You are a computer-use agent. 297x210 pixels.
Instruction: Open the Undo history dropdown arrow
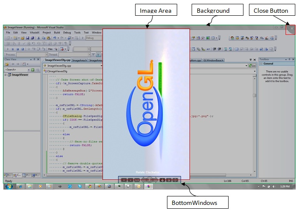coord(58,38)
